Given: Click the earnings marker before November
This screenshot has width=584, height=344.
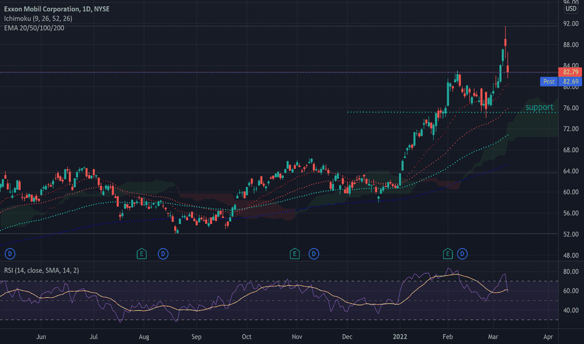Looking at the screenshot, I should click(x=295, y=254).
